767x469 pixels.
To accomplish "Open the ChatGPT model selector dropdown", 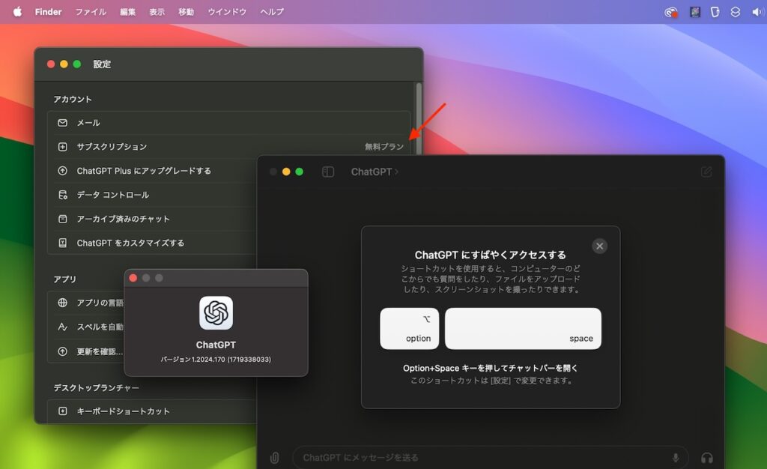I will point(375,172).
